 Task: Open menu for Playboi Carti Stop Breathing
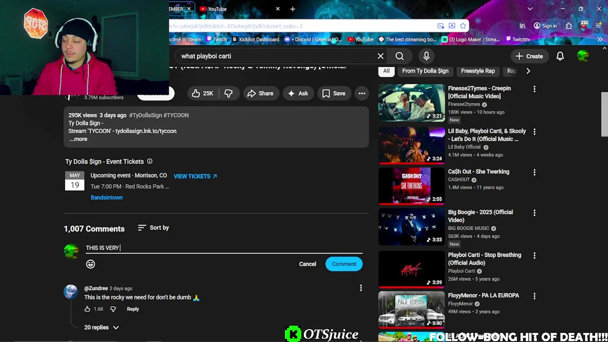pos(534,256)
